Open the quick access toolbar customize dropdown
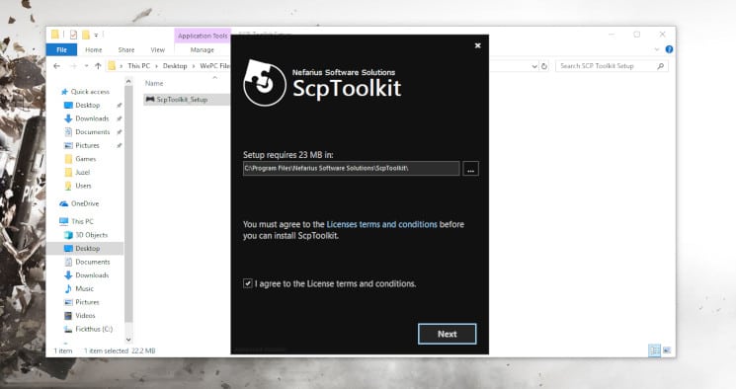This screenshot has height=389, width=736. point(96,36)
